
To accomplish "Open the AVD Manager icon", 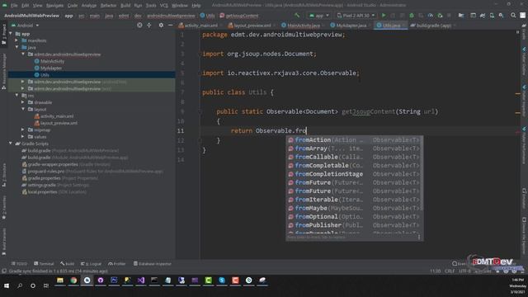I will click(492, 16).
